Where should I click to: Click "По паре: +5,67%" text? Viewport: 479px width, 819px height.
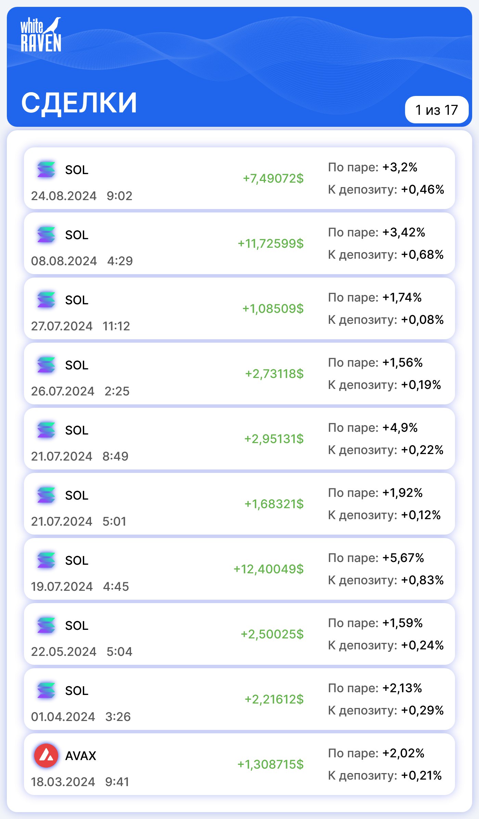click(x=376, y=558)
